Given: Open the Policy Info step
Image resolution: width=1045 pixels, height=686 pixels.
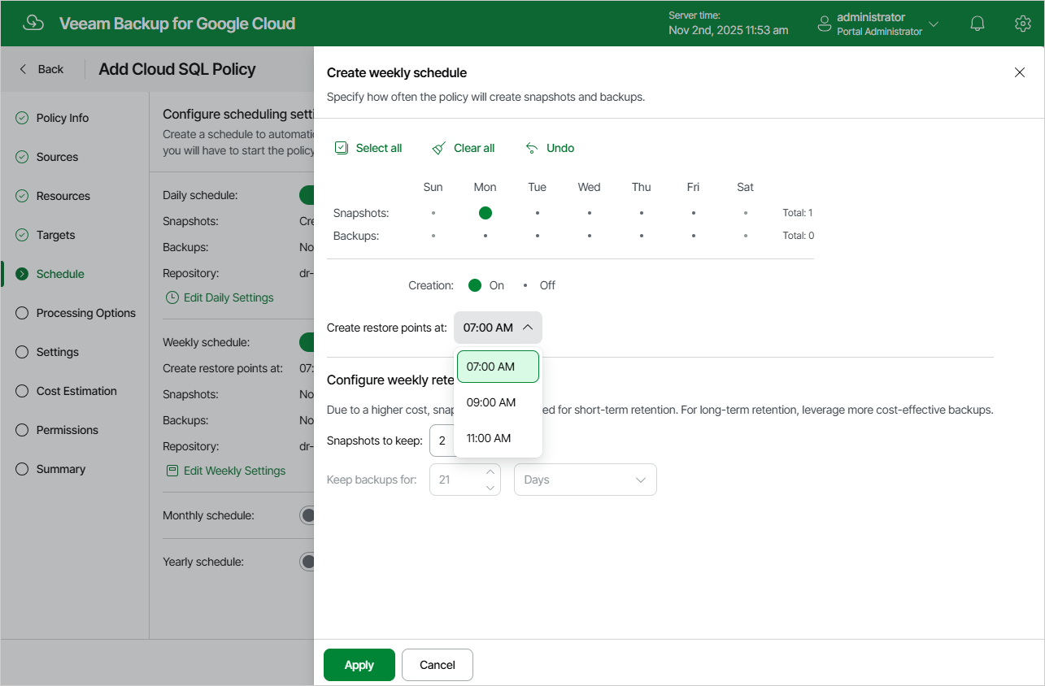Looking at the screenshot, I should point(63,118).
